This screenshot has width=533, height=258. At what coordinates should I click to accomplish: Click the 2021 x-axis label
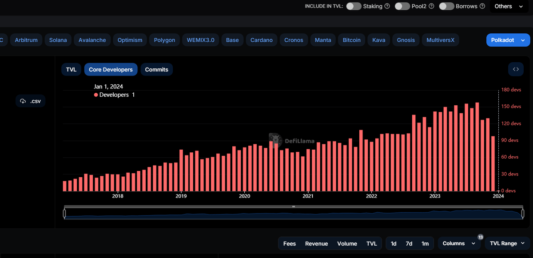(x=308, y=196)
